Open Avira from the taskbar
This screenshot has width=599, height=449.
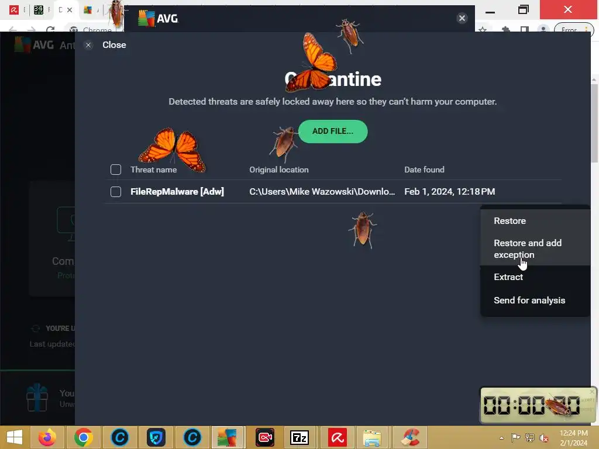coord(337,437)
